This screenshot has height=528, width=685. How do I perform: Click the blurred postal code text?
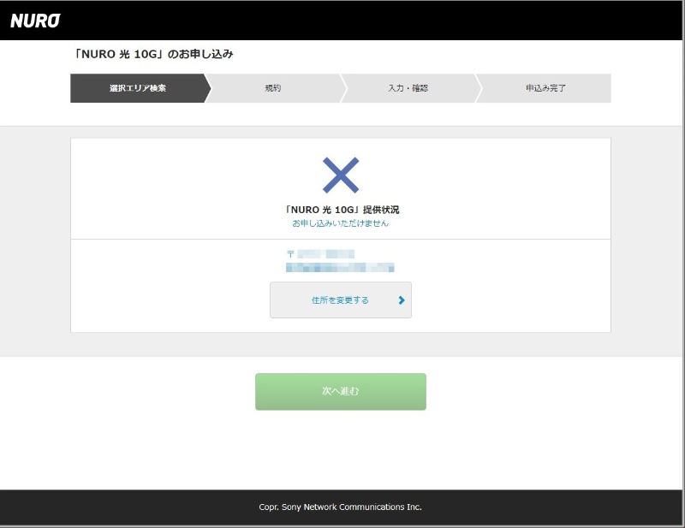[326, 254]
